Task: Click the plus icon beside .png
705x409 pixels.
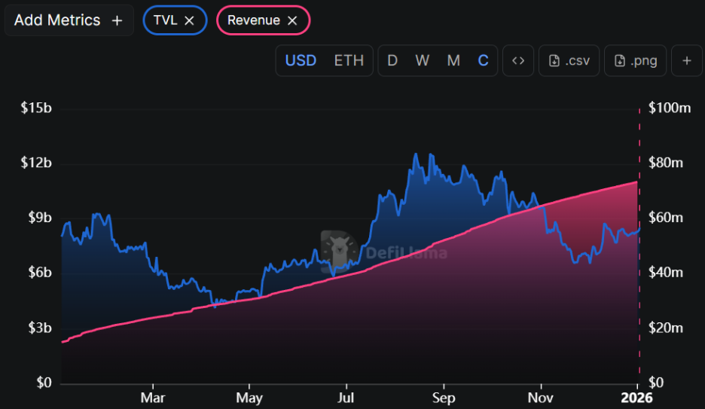Action: point(686,61)
